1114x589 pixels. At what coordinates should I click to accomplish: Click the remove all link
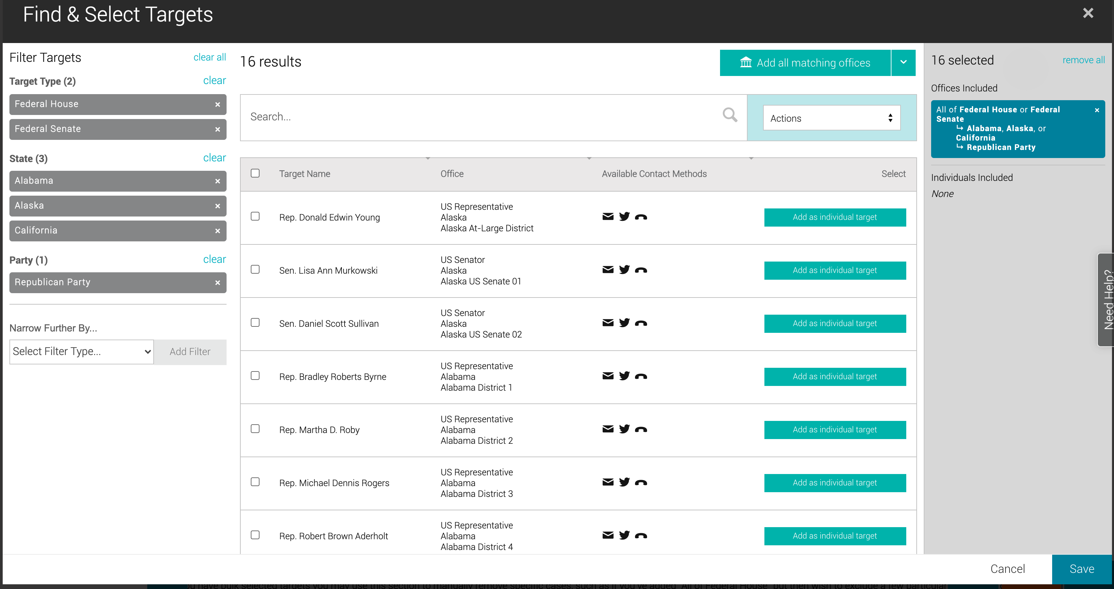click(1083, 60)
